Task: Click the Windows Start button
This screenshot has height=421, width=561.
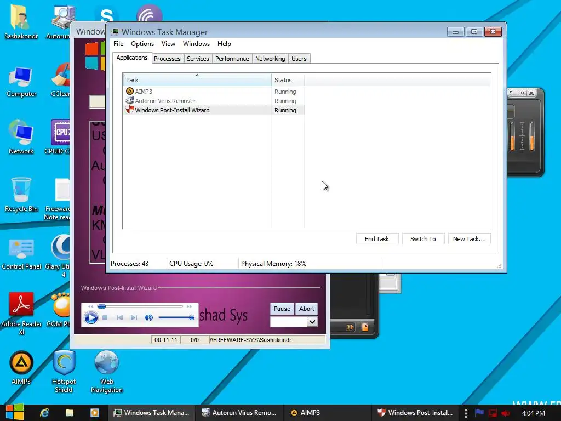Action: (15, 412)
